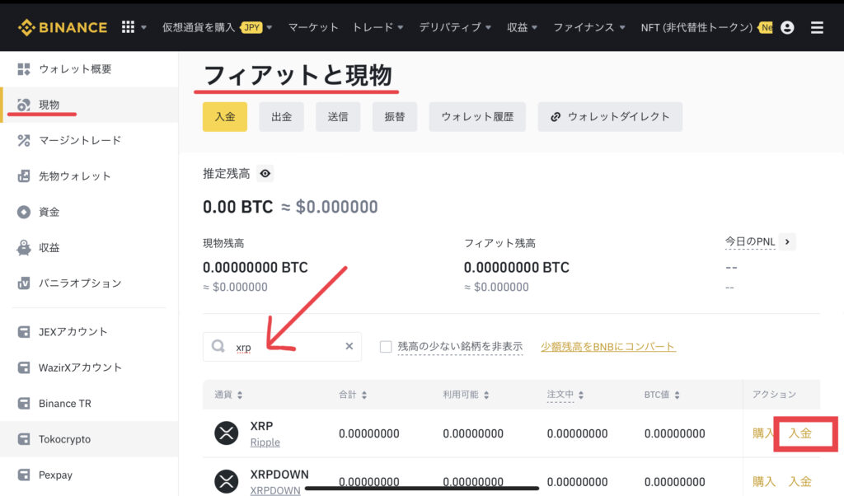Click the XRP coin icon
Screen dimensions: 844x496
click(x=227, y=433)
